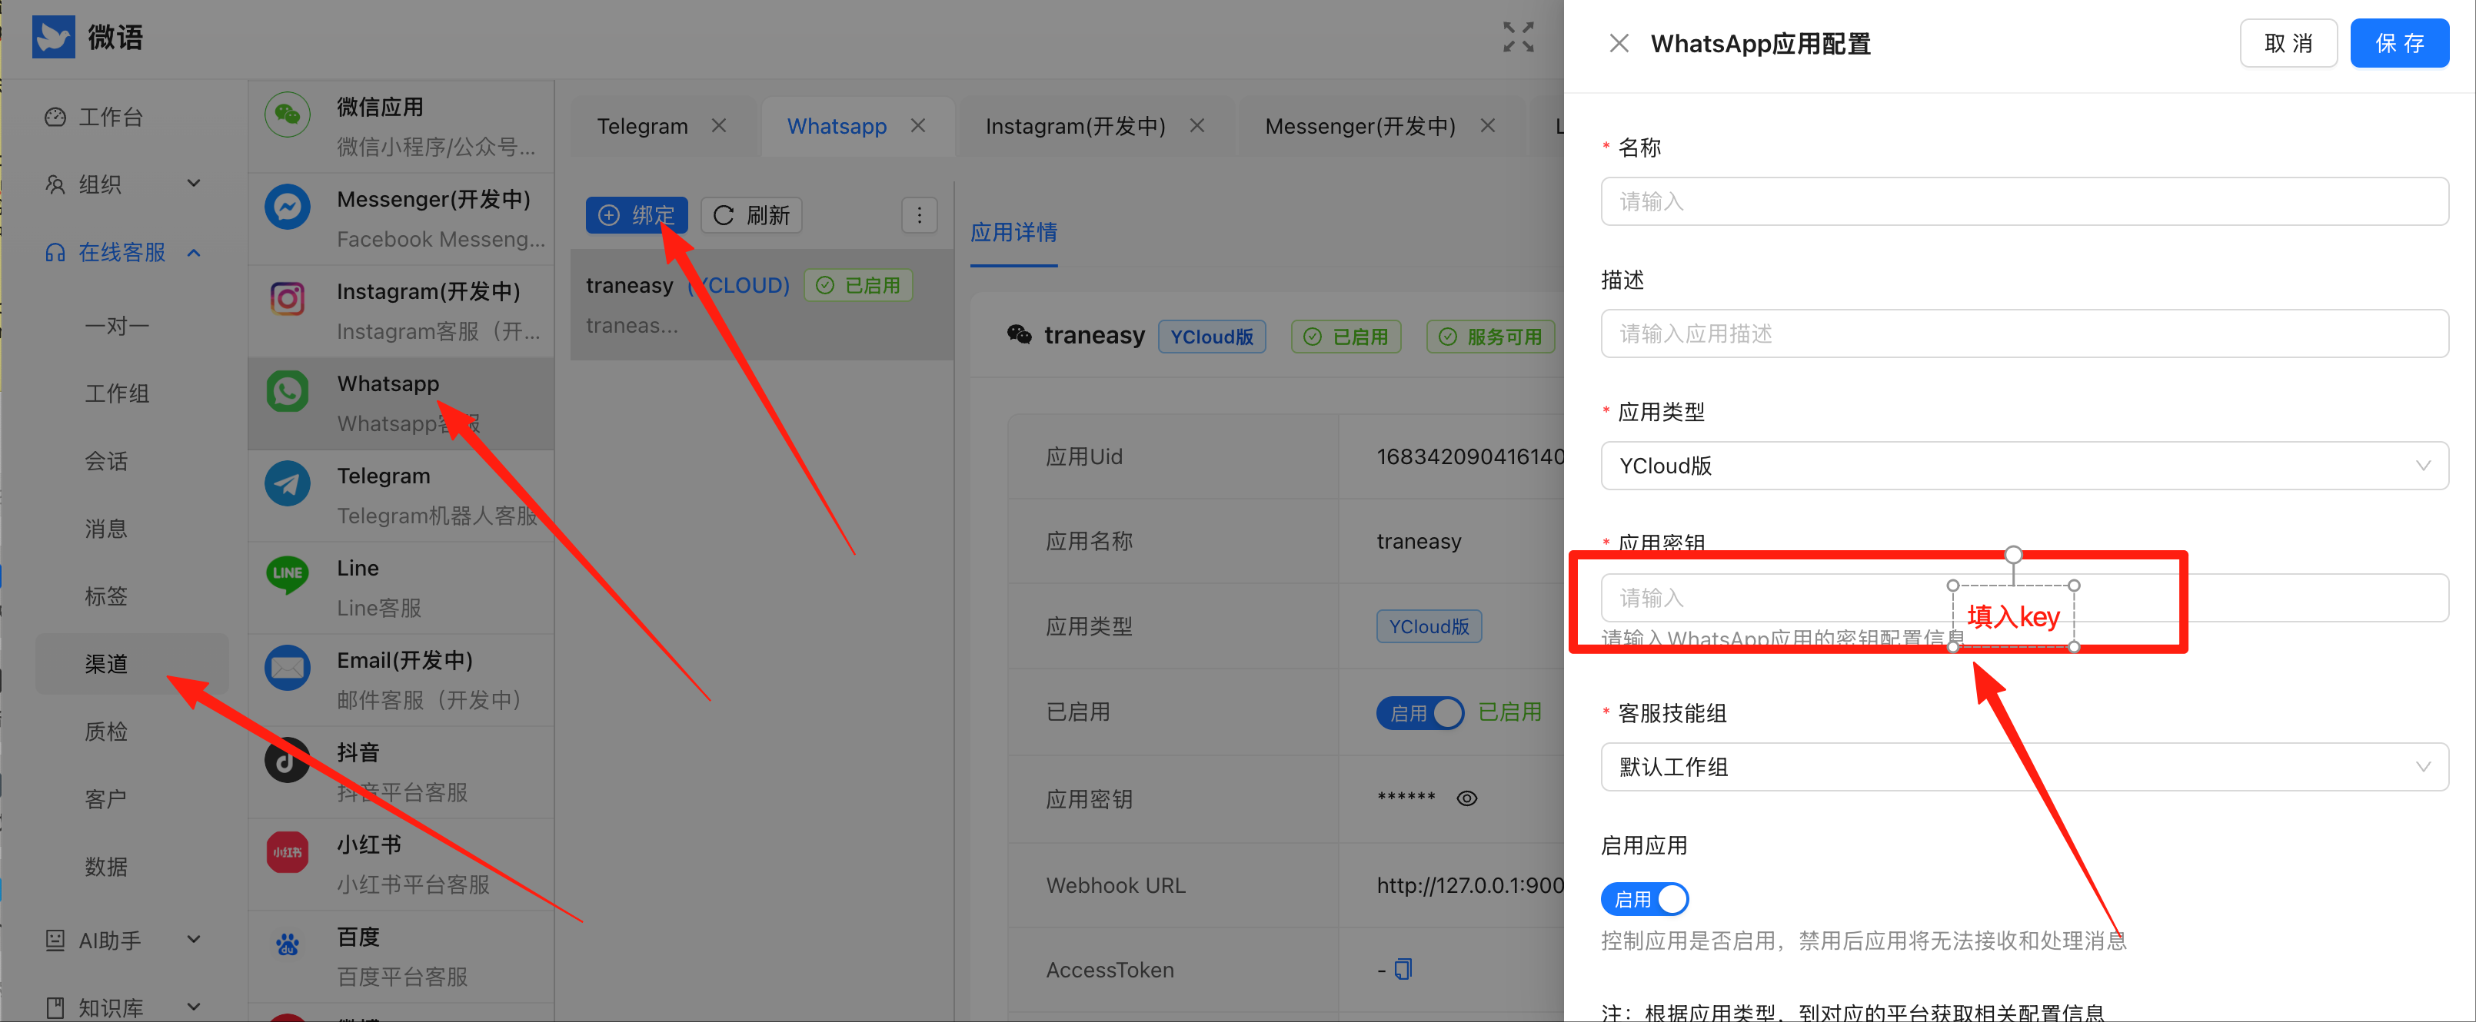Viewport: 2476px width, 1022px height.
Task: Open the 质检 submenu item
Action: point(106,732)
